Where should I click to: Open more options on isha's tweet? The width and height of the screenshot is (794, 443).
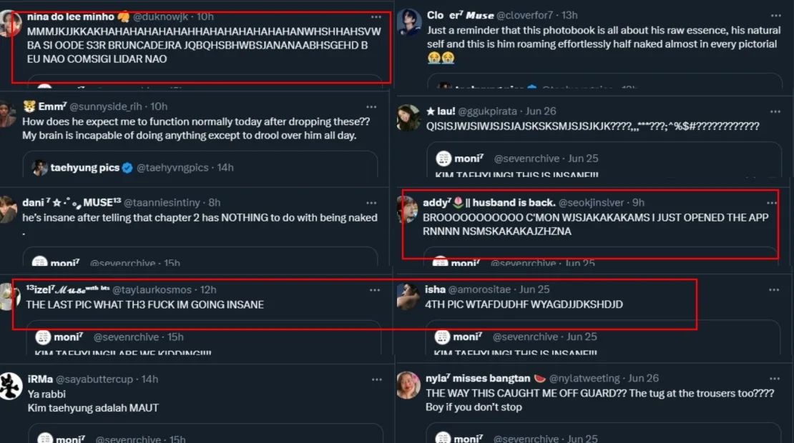[x=774, y=289]
